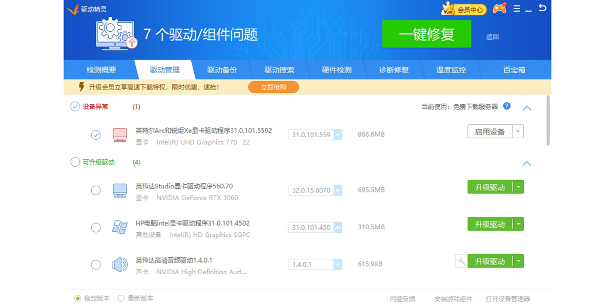Toggle the 设备异常 group checkbox
615x307 pixels.
click(75, 106)
